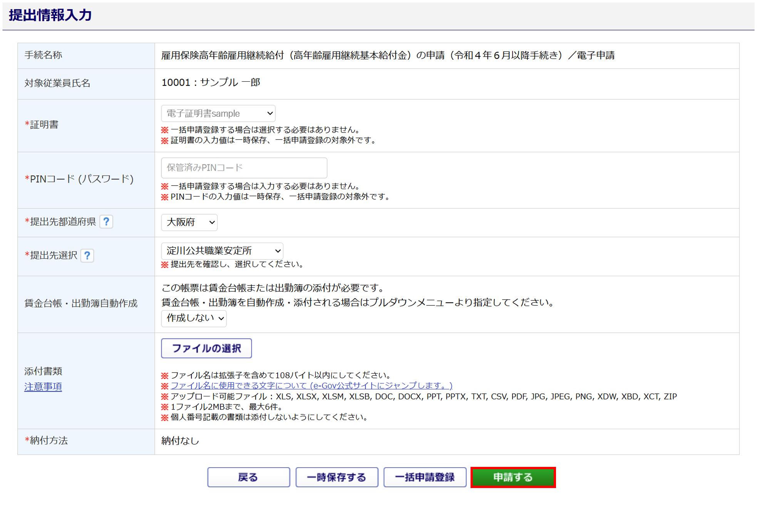Click the 賃金台帳・出勤簿自動作成 label
The width and height of the screenshot is (757, 505).
81,304
